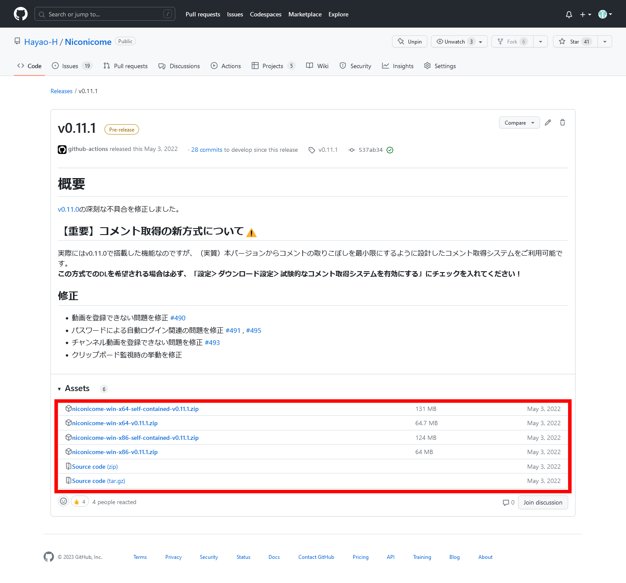Viewport: 626px width, 583px height.
Task: Expand the Star lists arrow
Action: pos(605,41)
